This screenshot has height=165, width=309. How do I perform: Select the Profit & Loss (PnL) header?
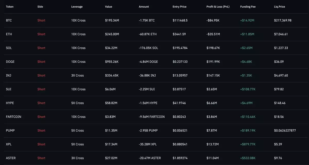coord(218,7)
